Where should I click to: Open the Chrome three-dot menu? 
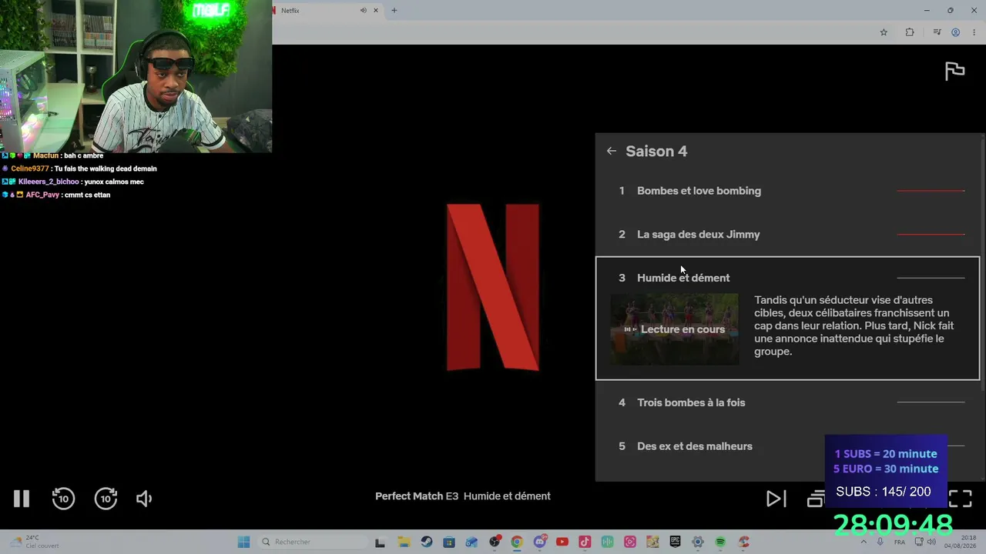point(974,32)
